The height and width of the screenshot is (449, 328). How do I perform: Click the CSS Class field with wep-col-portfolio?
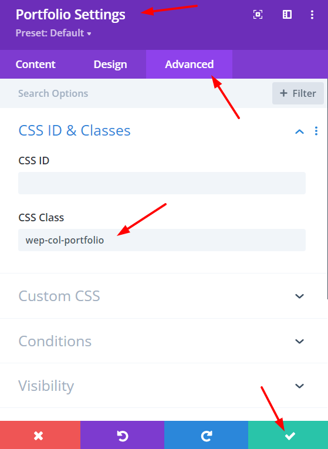click(162, 240)
